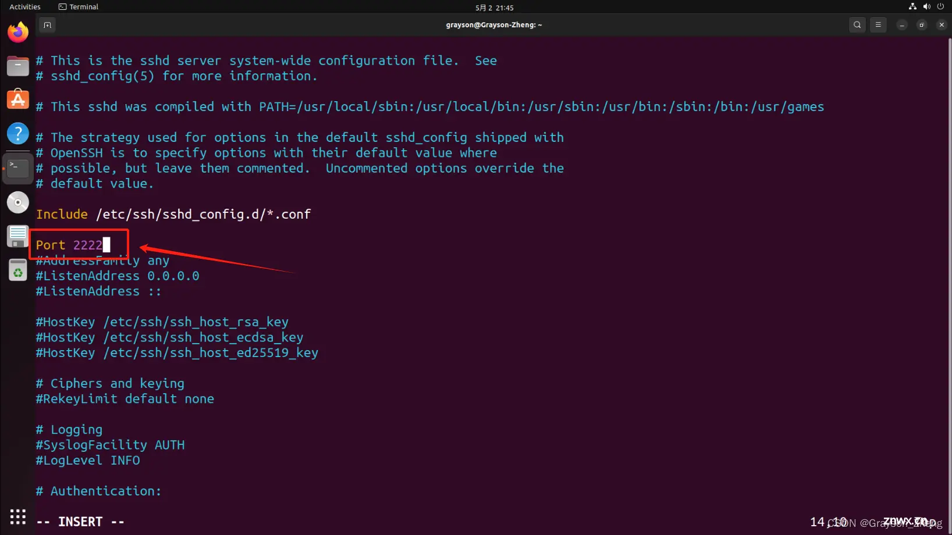The height and width of the screenshot is (535, 952).
Task: Click the Include sshd_config.d line
Action: point(173,214)
